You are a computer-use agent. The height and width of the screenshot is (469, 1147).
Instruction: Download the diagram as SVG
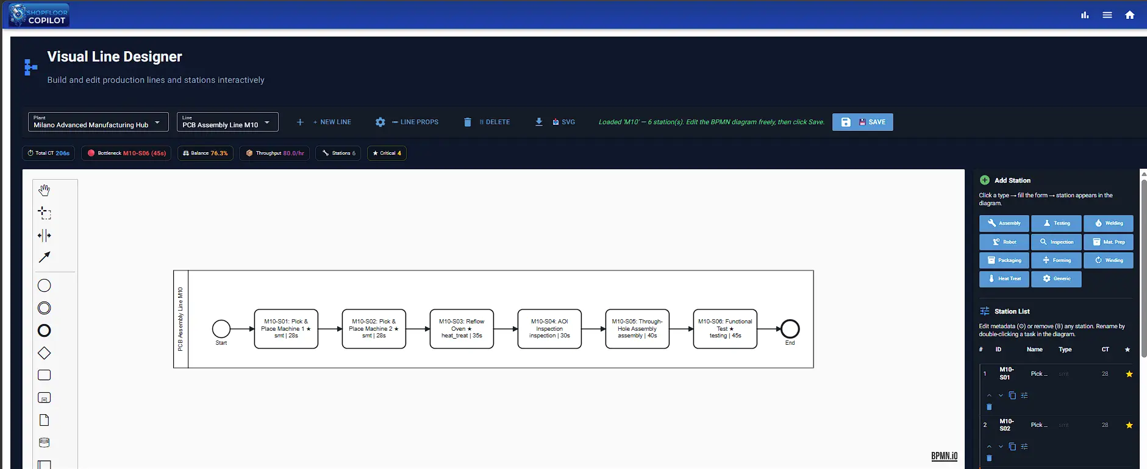click(555, 122)
